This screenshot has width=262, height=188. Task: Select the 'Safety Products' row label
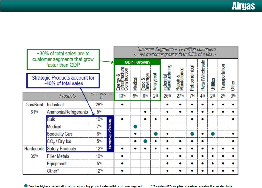point(62,149)
